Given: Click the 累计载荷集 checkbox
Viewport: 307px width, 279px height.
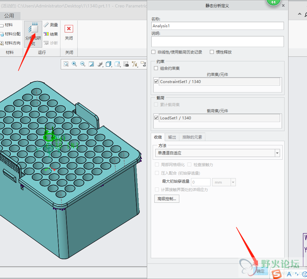Looking at the screenshot, I should 156,104.
